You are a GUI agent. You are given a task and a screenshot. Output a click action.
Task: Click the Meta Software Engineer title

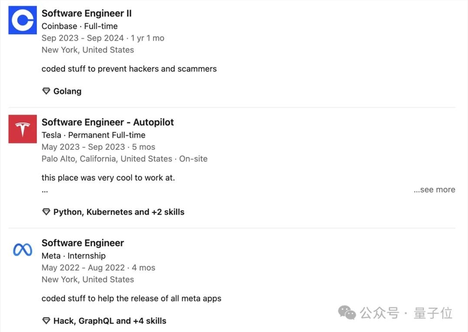tap(83, 243)
